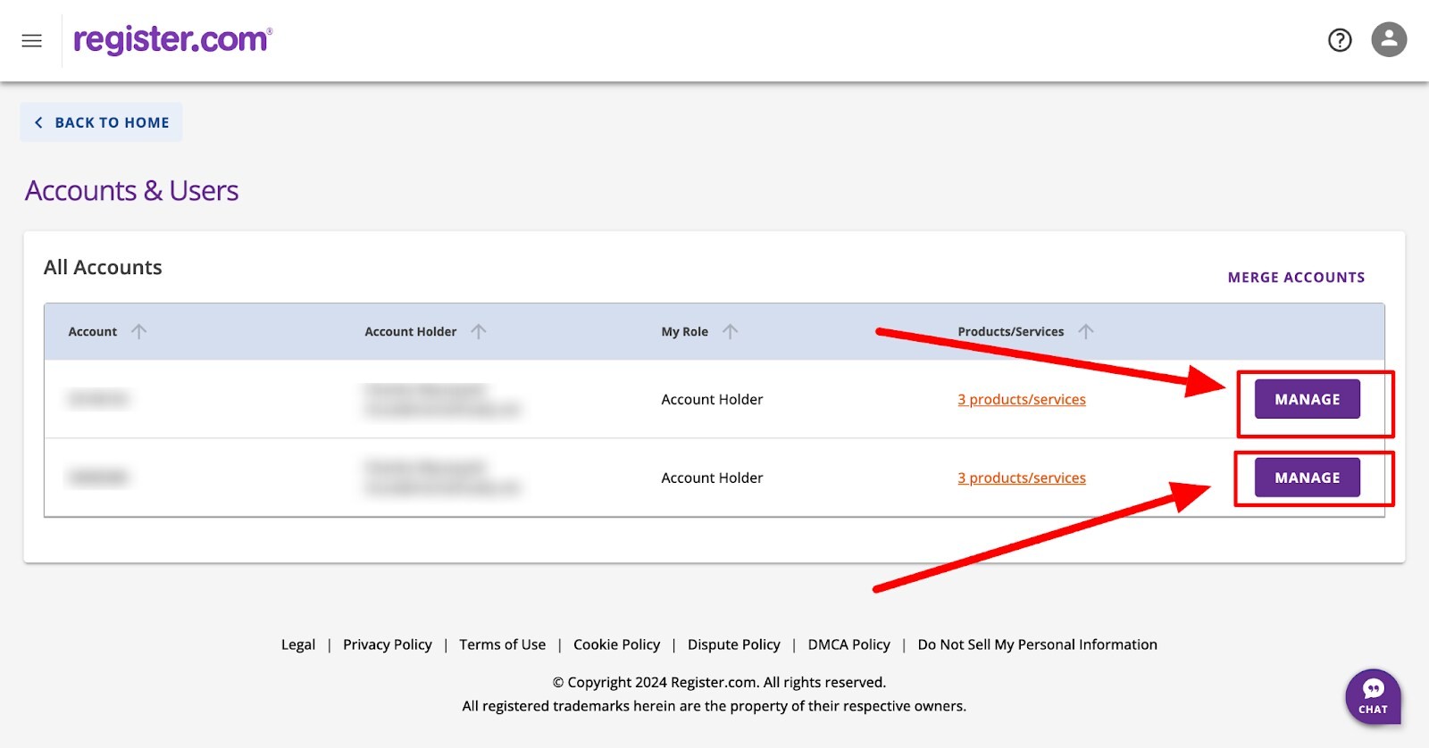
Task: Click Merge Accounts
Action: coord(1296,278)
